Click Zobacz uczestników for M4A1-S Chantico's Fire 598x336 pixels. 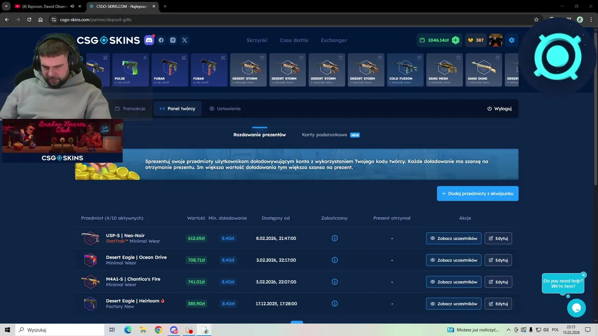[454, 282]
